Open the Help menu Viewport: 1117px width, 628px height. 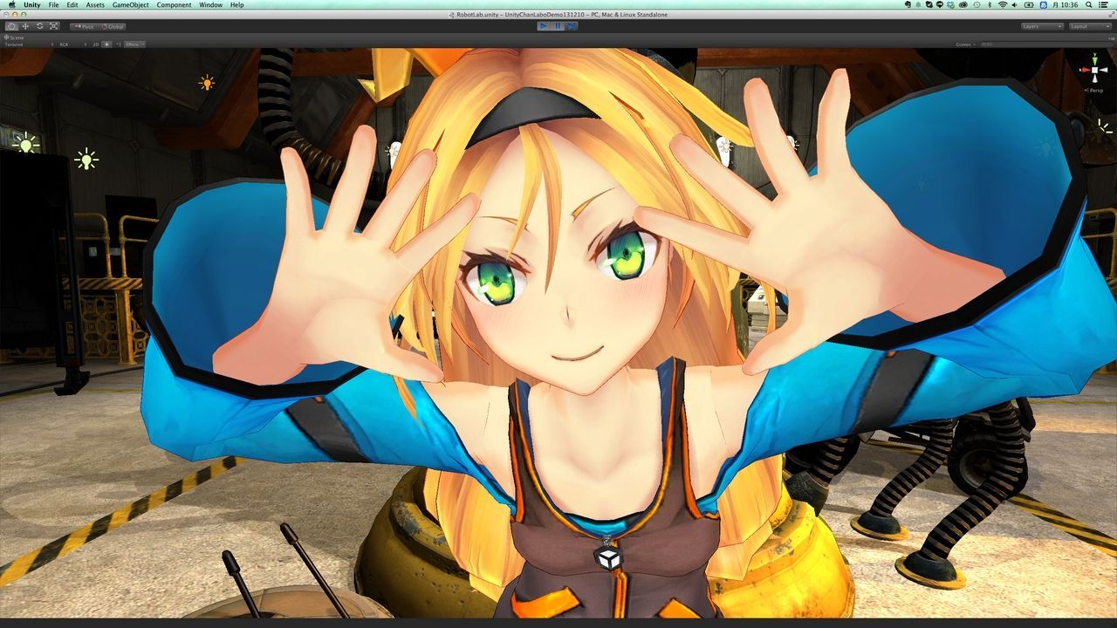pos(237,5)
